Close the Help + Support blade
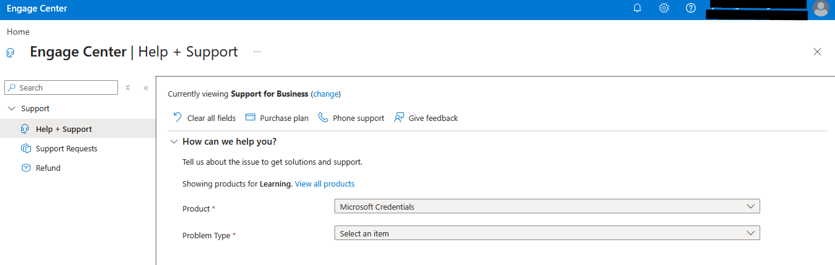This screenshot has height=265, width=835. (817, 52)
